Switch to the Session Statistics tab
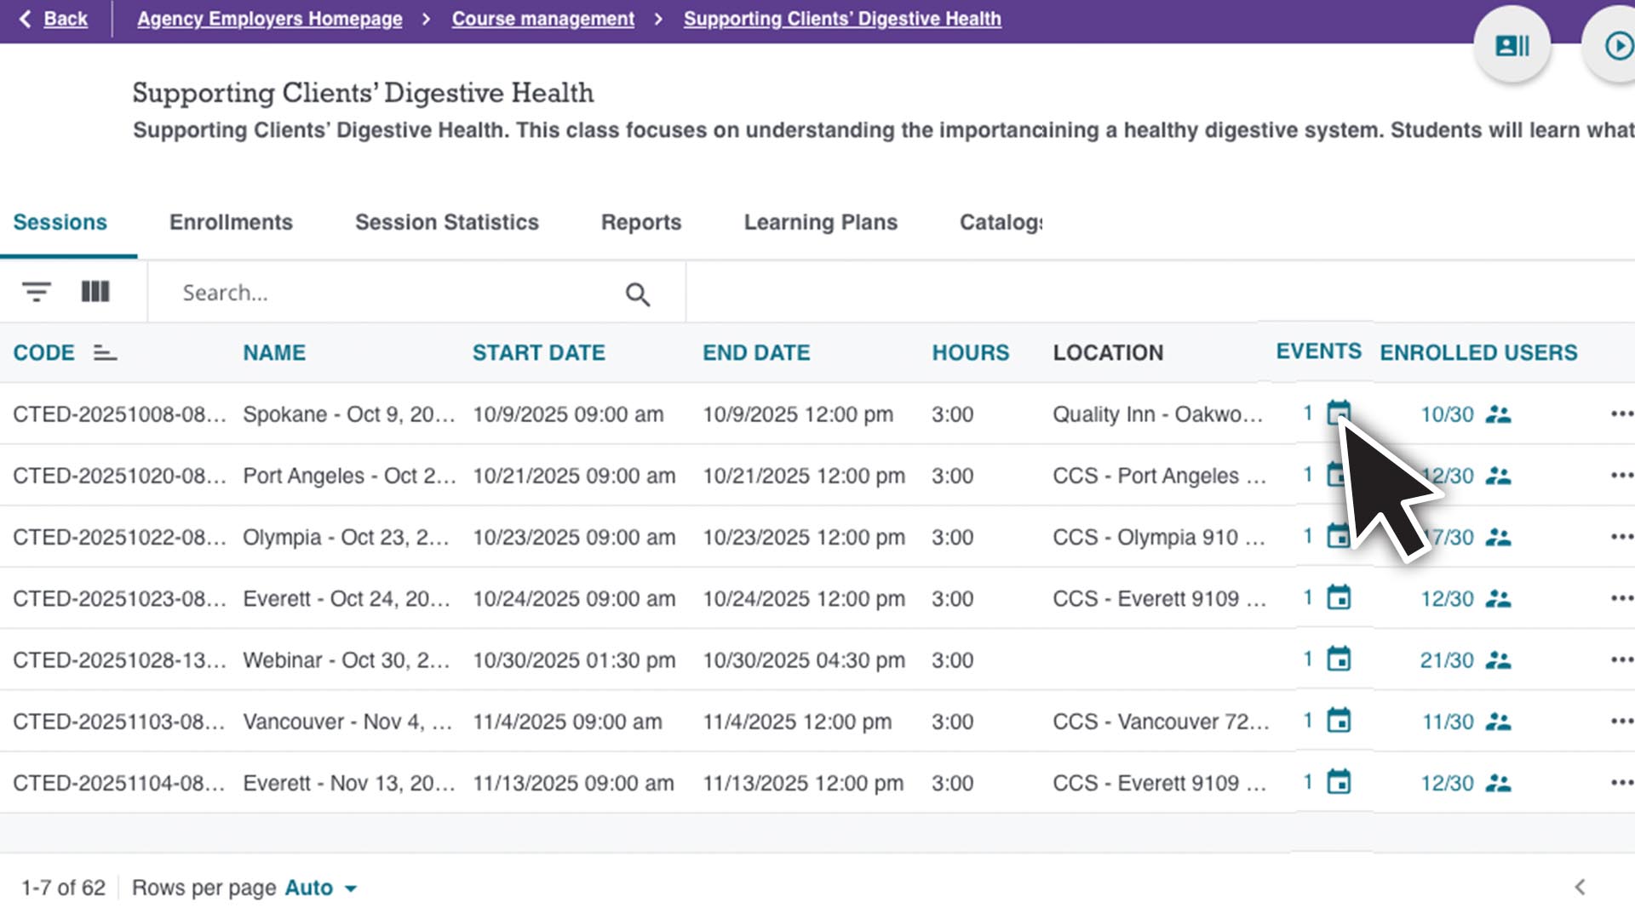The height and width of the screenshot is (919, 1635). (x=446, y=222)
